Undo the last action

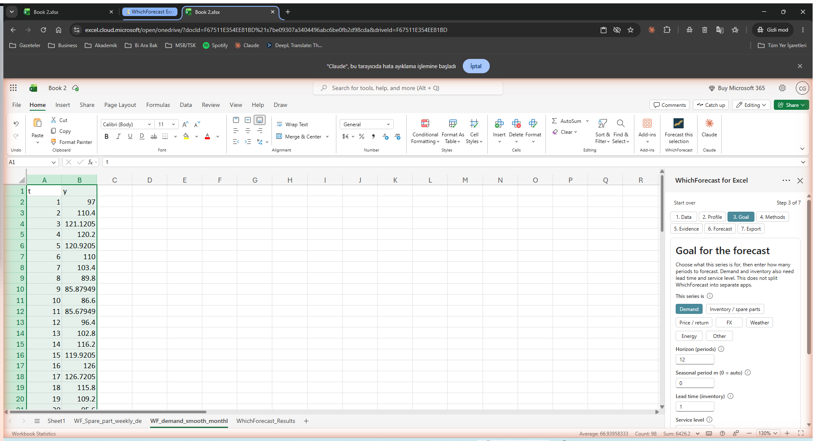16,124
